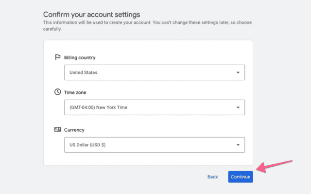The height and width of the screenshot is (194, 311).
Task: Expand the Billing country dropdown arrow
Action: 238,72
